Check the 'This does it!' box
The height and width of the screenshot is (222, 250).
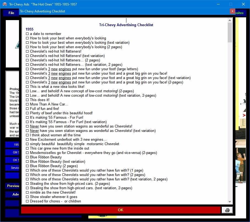[27, 100]
